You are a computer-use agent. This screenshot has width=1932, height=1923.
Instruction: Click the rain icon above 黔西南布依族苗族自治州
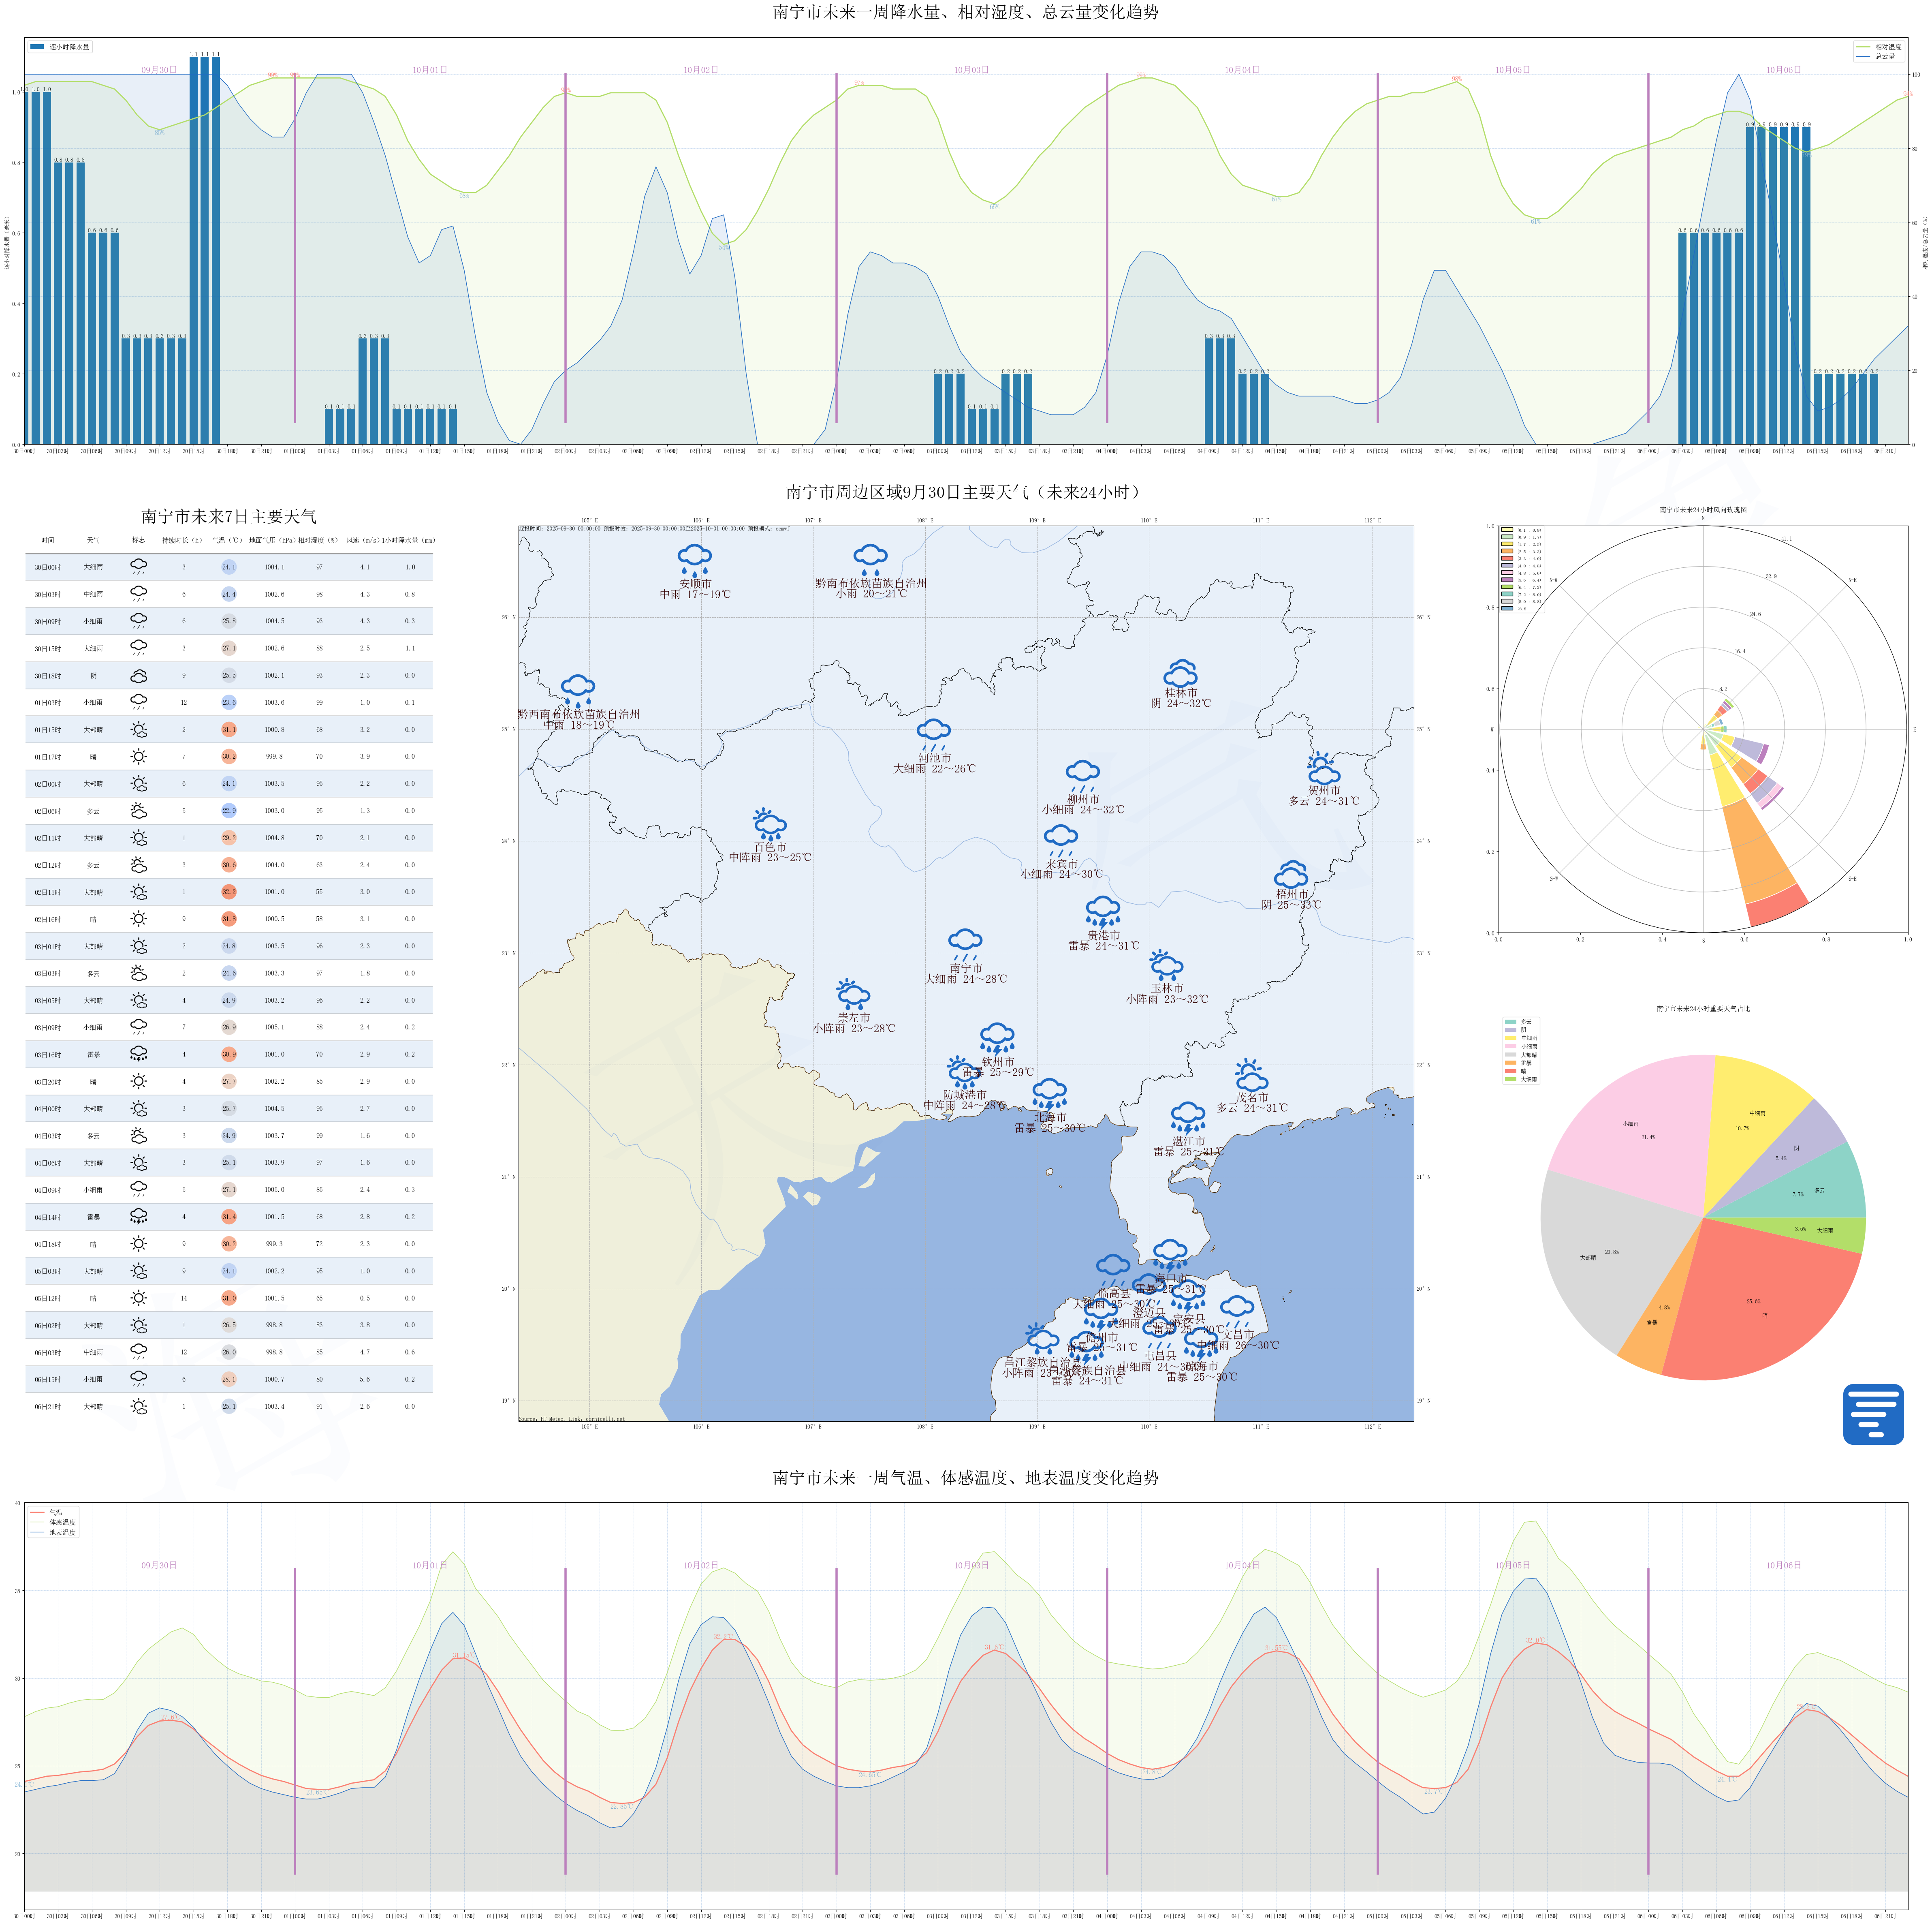[x=578, y=691]
